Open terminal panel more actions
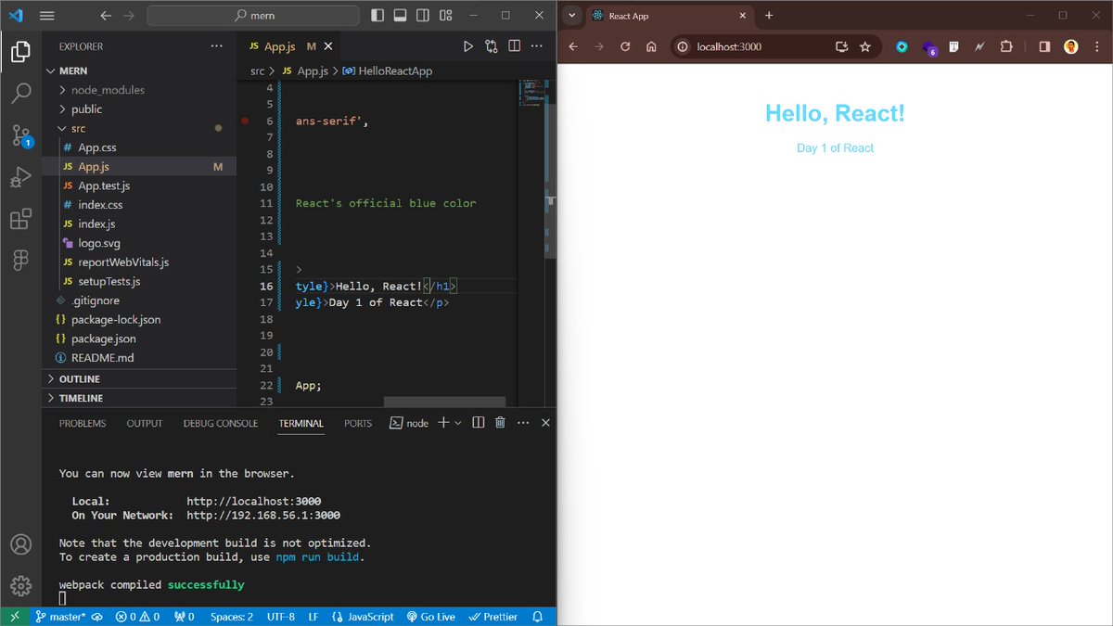Viewport: 1113px width, 626px height. 523,423
